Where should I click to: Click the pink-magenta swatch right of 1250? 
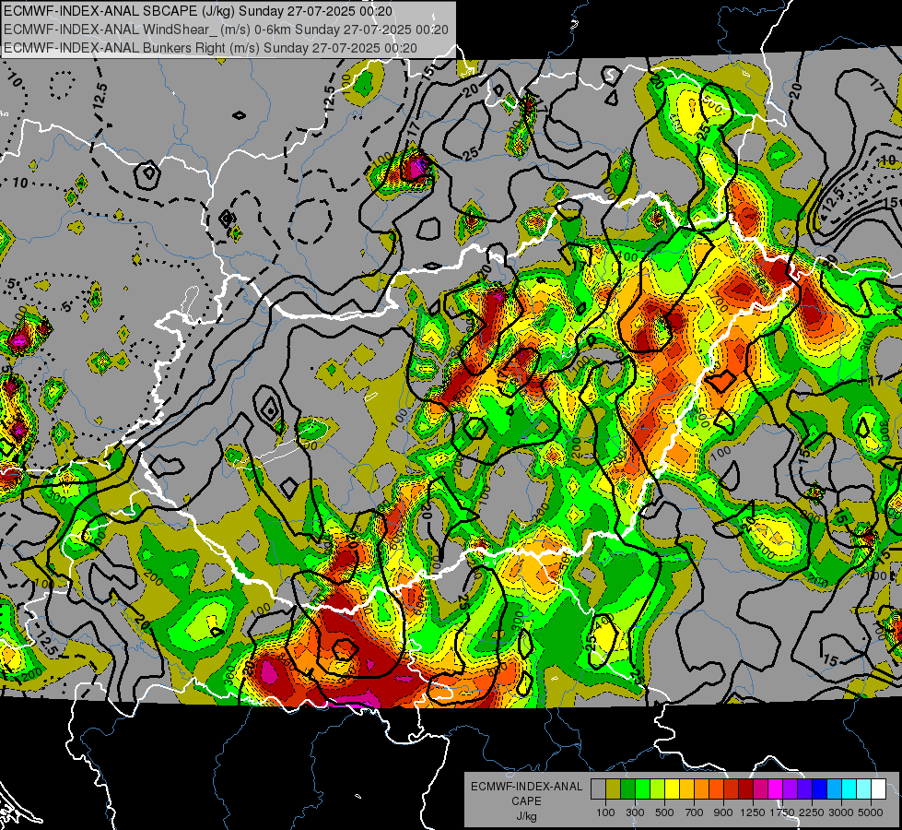pyautogui.click(x=760, y=789)
